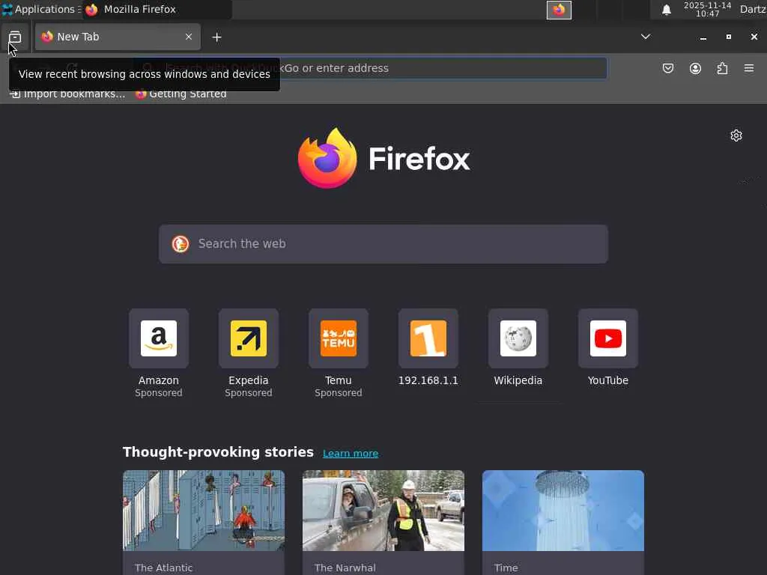The image size is (767, 575).
Task: Open the Getting Started bookmark
Action: pos(181,94)
